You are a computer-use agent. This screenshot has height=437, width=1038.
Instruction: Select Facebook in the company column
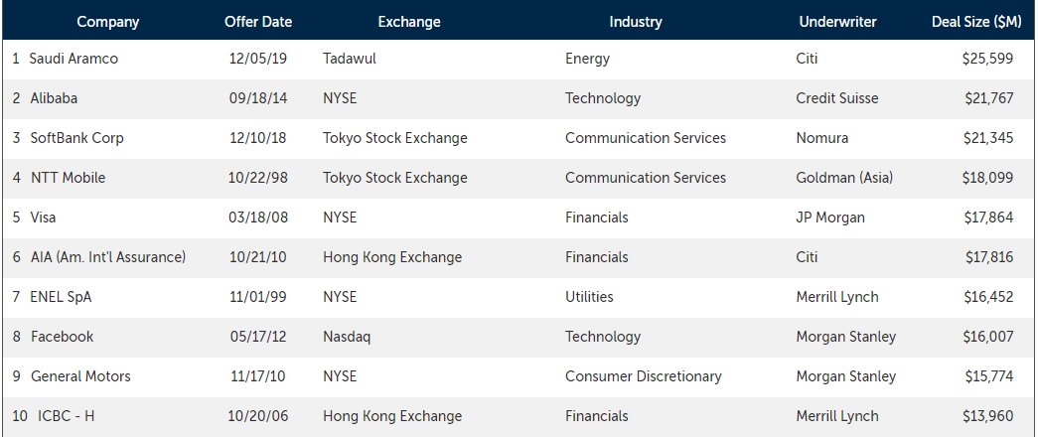coord(63,337)
